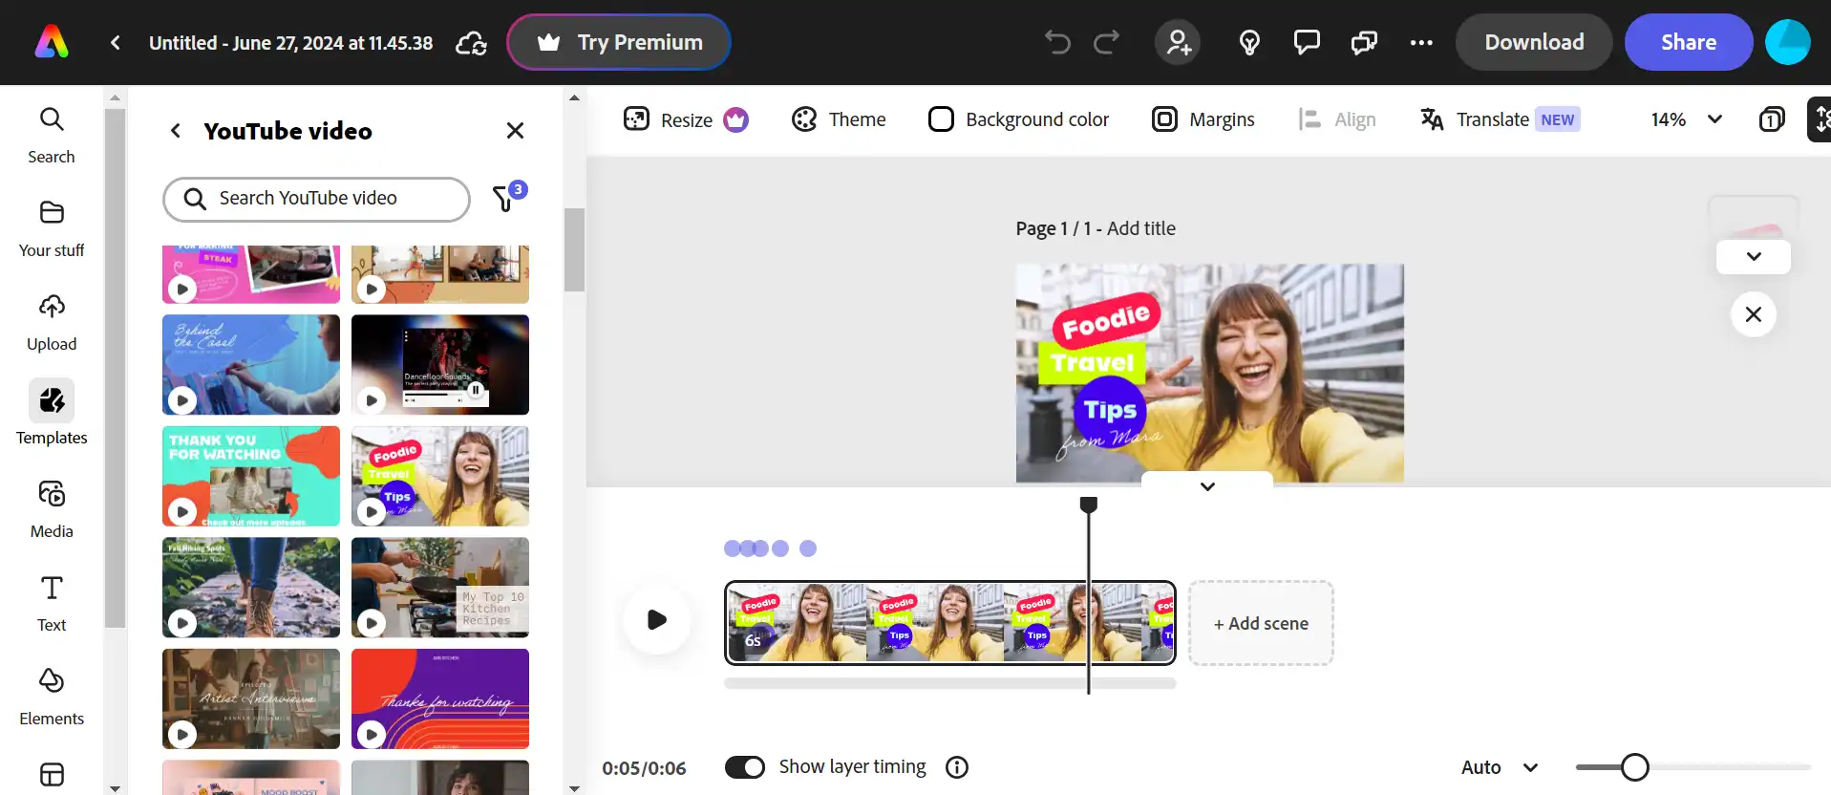
Task: Close the floating panel with X button
Action: [x=1754, y=314]
